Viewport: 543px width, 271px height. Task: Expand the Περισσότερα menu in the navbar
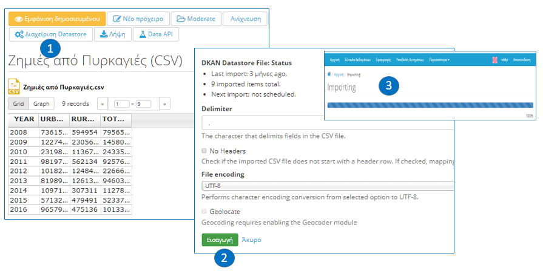439,60
